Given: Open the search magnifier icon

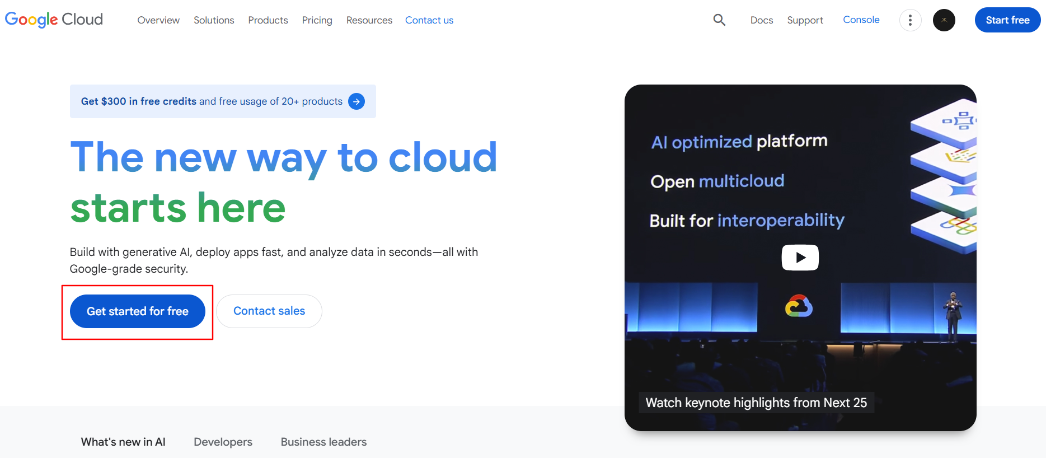Looking at the screenshot, I should (719, 20).
